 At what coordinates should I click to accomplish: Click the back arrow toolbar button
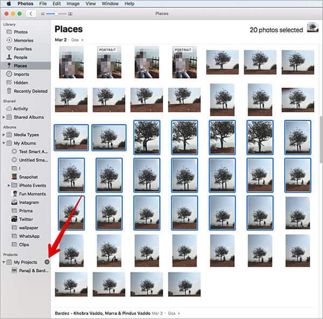point(31,14)
